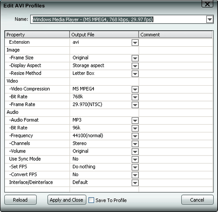Open the Channels dropdown arrow
Screen dimensions: 218x212
click(x=135, y=144)
